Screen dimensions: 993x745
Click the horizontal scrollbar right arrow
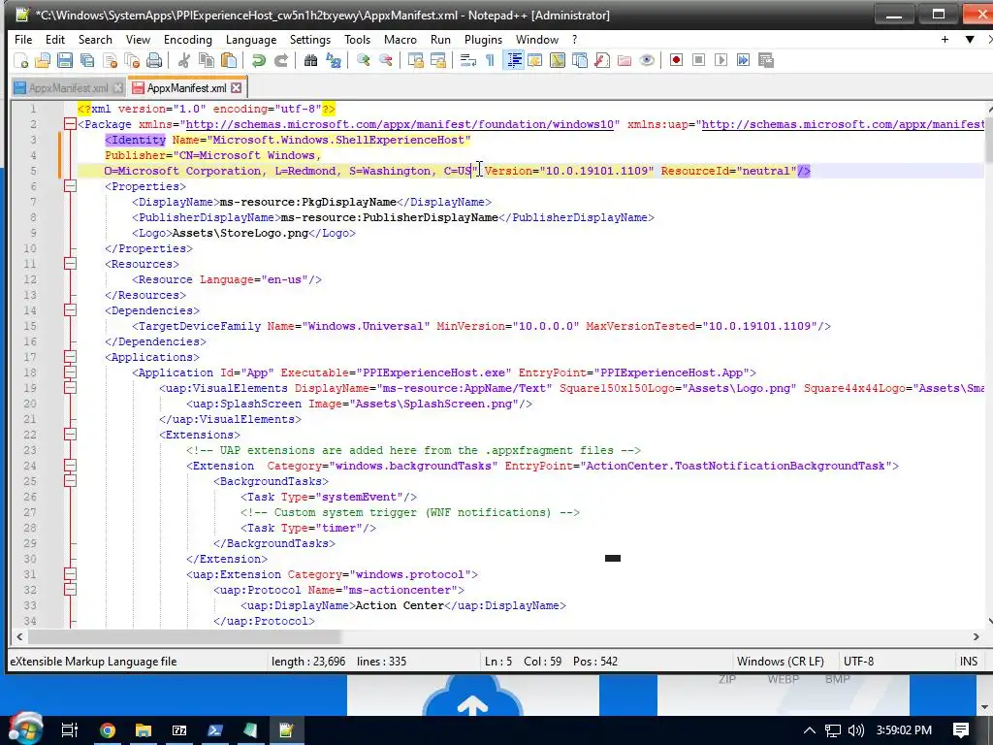(976, 636)
